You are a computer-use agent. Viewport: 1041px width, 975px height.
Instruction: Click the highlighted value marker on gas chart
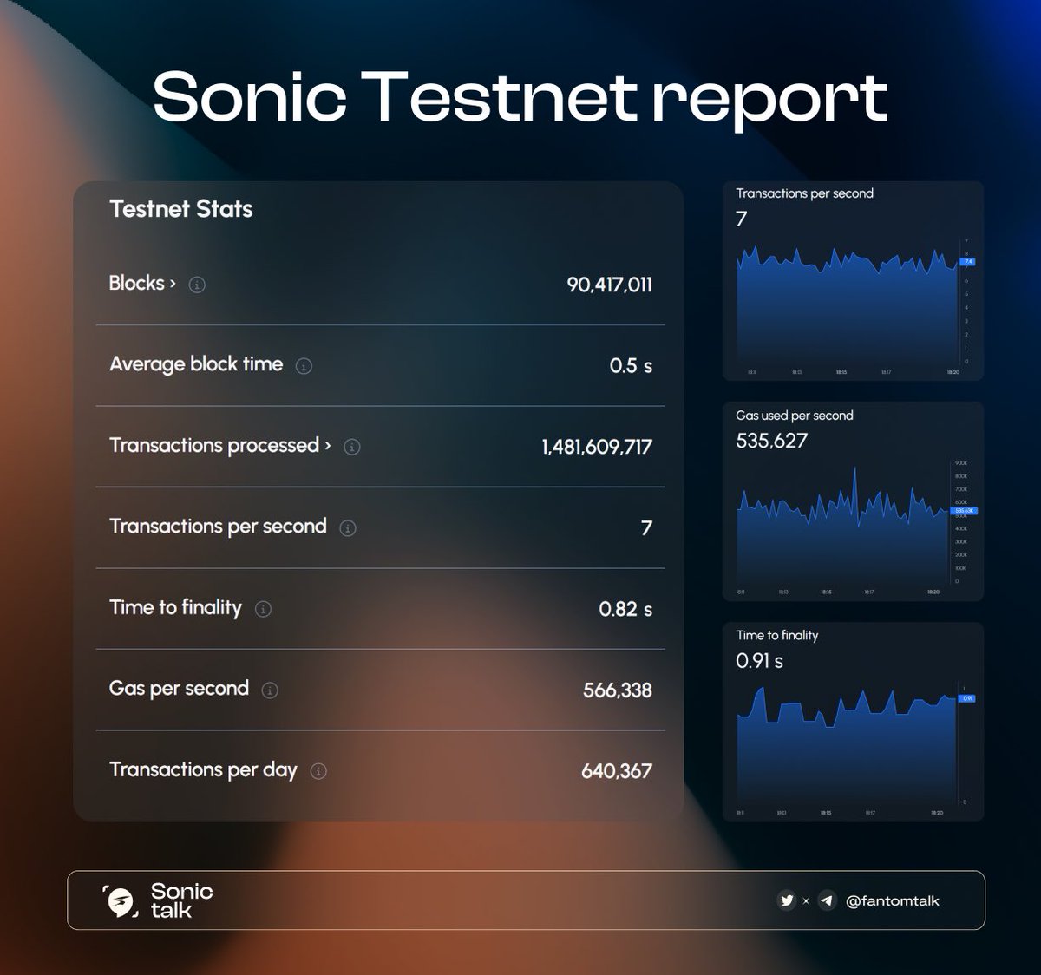tap(966, 511)
